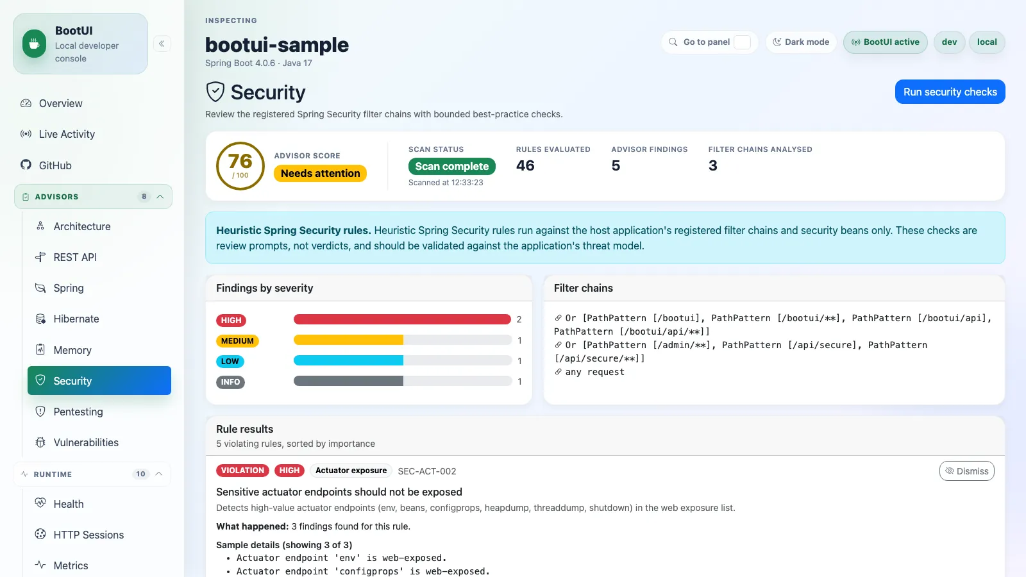Open the Pentesting advisor
The height and width of the screenshot is (577, 1026).
coord(99,412)
